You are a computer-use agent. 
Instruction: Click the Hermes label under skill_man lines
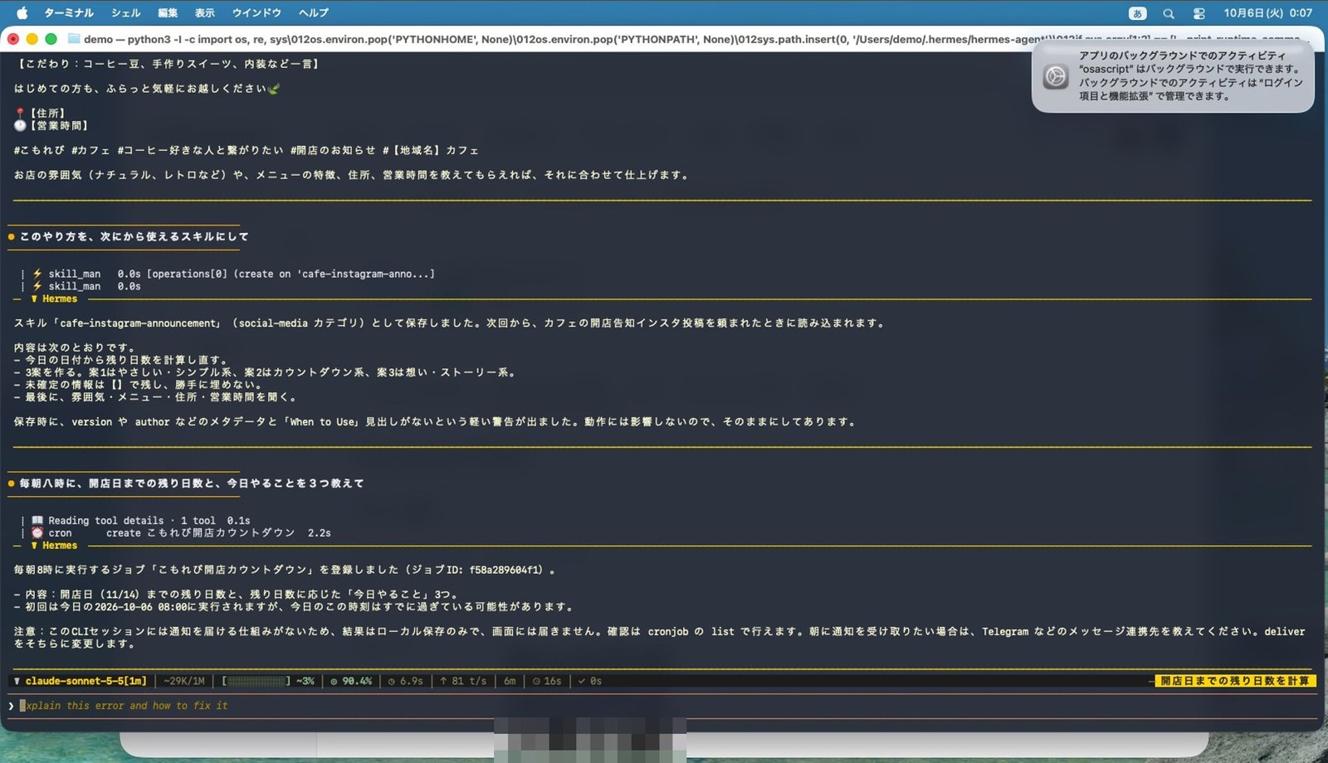[x=60, y=299]
